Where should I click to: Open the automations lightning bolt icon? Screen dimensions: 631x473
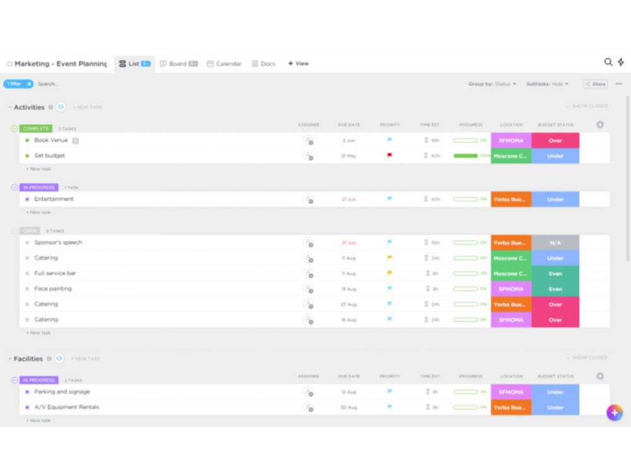click(x=621, y=62)
